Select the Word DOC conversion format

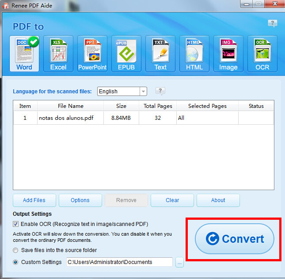(24, 54)
